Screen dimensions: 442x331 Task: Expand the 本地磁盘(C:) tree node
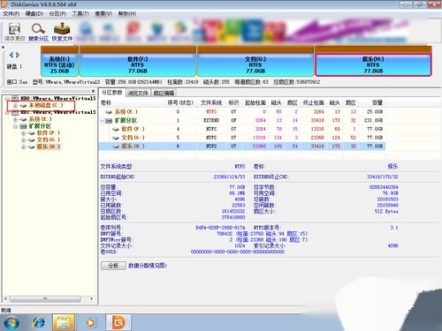[x=15, y=105]
